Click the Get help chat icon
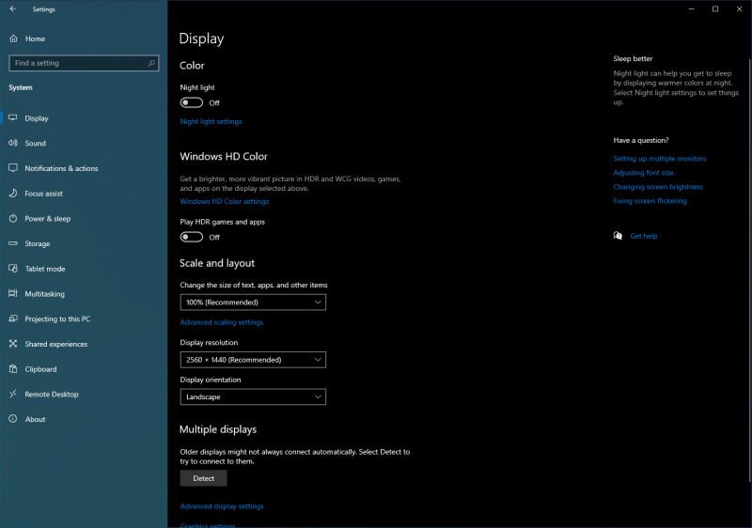Screen dimensions: 752x528 (x=618, y=236)
